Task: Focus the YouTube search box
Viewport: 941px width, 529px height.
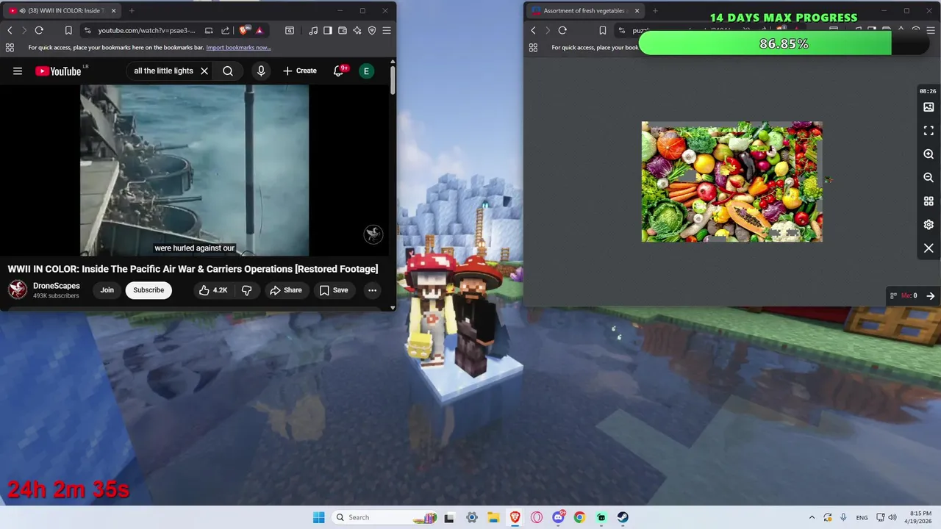Action: pyautogui.click(x=163, y=71)
